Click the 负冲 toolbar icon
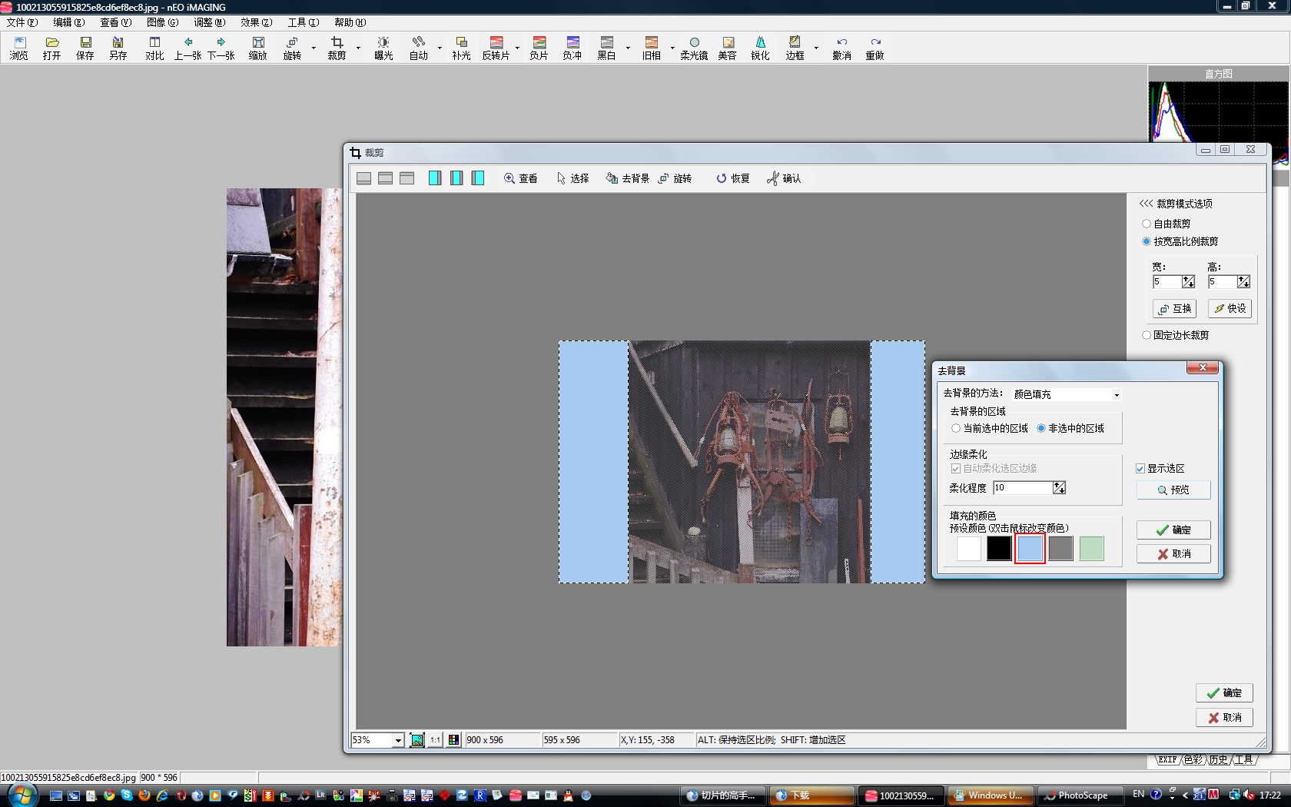The width and height of the screenshot is (1291, 807). (572, 48)
